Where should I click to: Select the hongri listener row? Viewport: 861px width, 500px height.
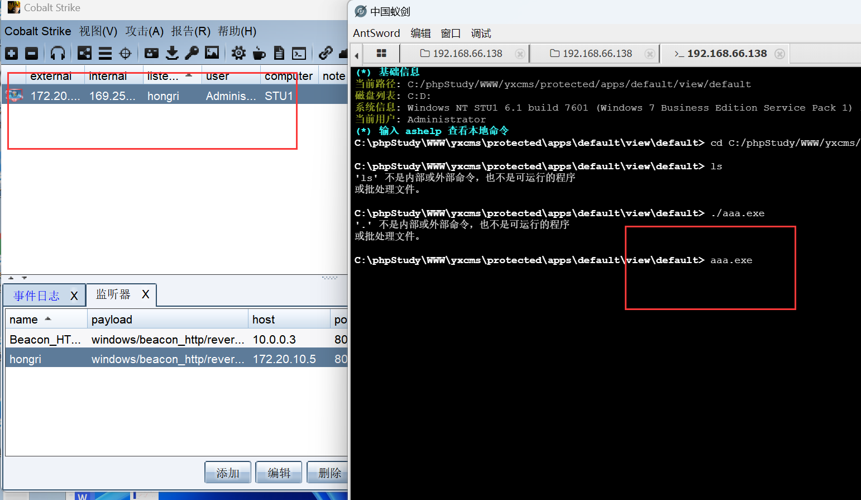[176, 359]
